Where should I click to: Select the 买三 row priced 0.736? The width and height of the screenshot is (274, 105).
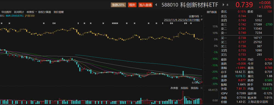247,46
